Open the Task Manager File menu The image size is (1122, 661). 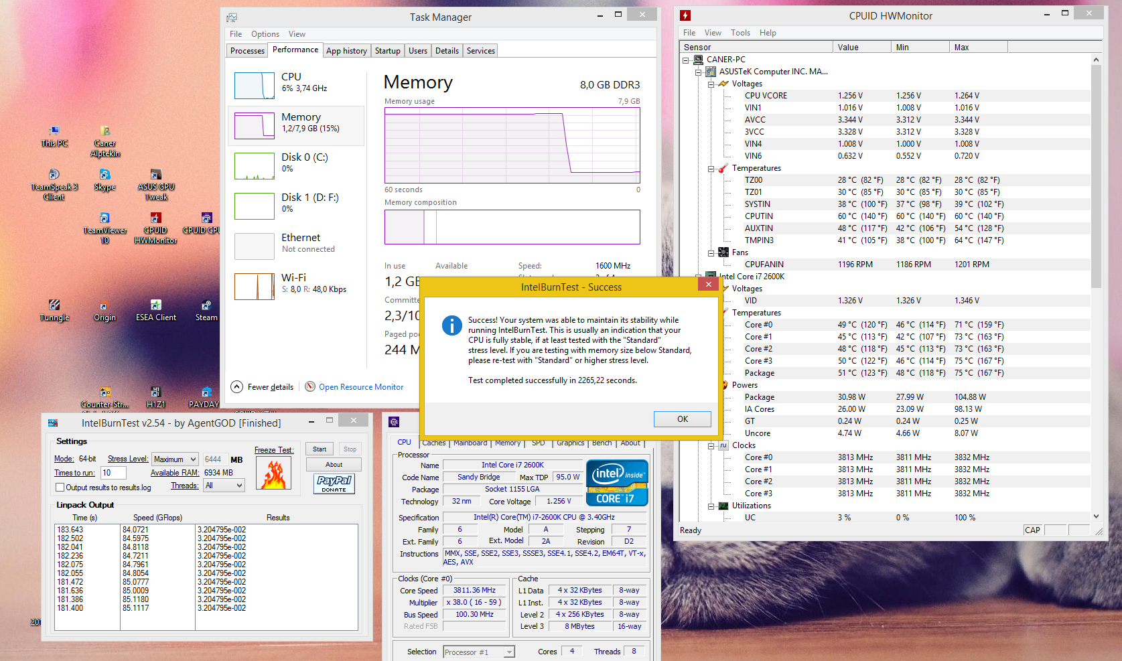click(x=236, y=34)
